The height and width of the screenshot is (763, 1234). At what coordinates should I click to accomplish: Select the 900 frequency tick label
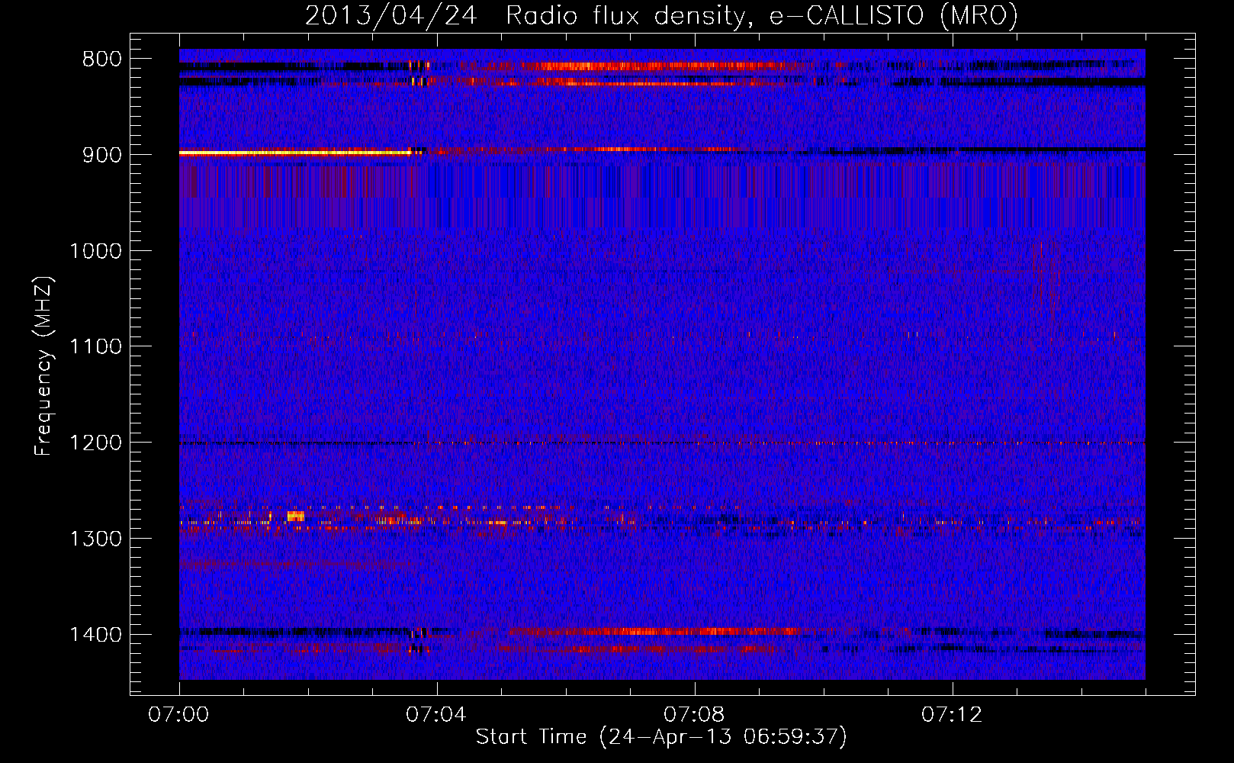(x=102, y=156)
